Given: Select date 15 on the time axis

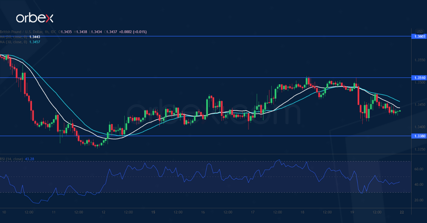Looking at the screenshot, I should click(x=153, y=212).
